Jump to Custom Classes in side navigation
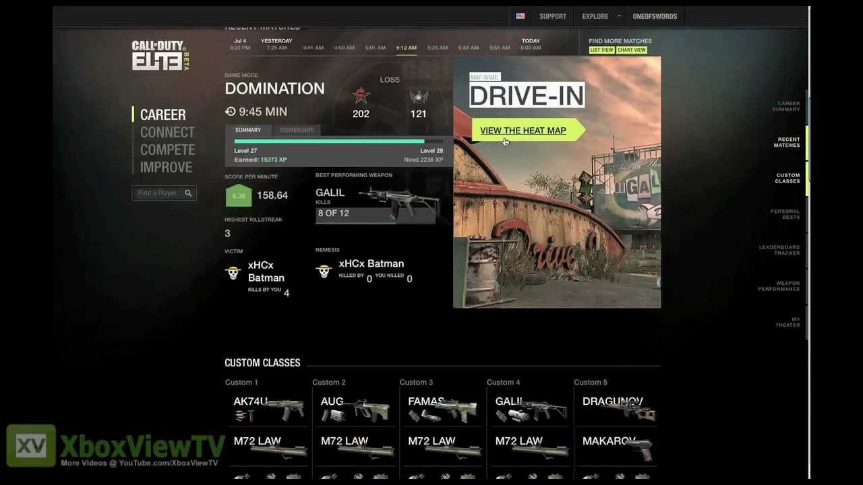The image size is (863, 485). 787,179
